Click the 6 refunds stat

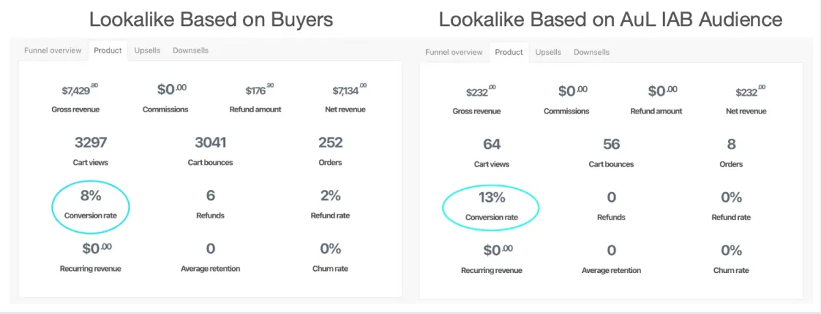(210, 196)
